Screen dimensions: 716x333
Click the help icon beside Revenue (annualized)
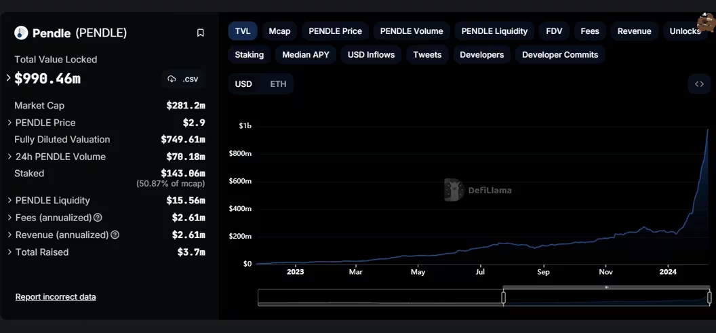115,235
